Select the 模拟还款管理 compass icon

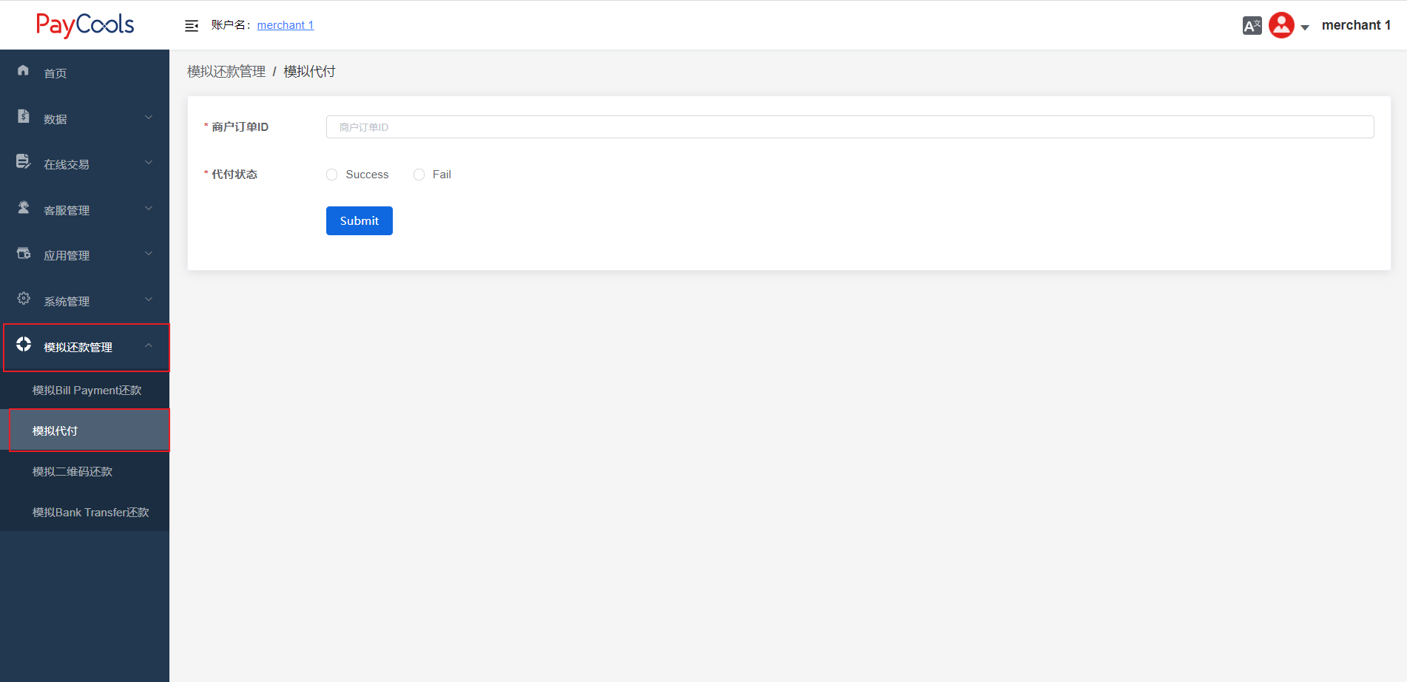[x=23, y=345]
